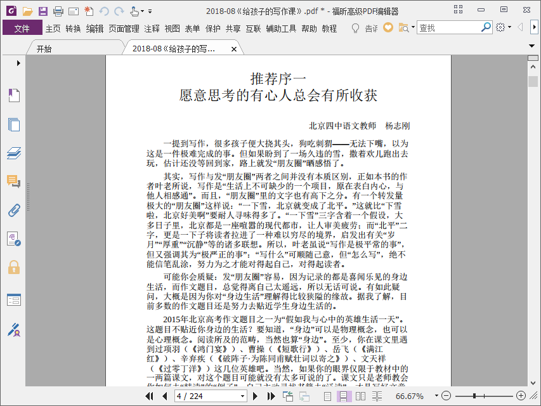Select continuous page view mode
541x406 pixels.
click(344, 396)
